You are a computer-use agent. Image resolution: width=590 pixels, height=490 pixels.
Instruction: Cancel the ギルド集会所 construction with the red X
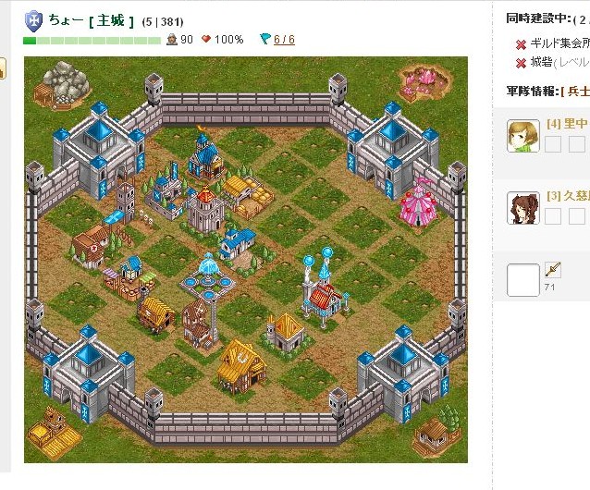click(x=521, y=45)
